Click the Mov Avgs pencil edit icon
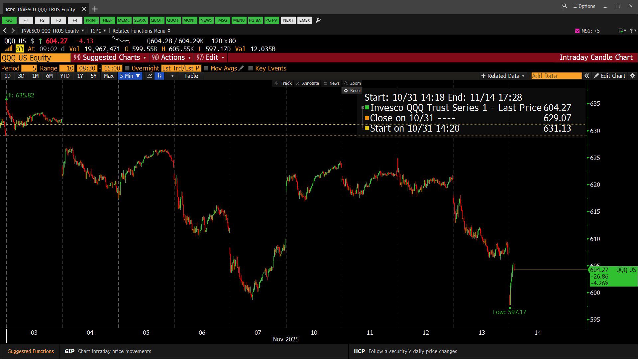This screenshot has height=359, width=638. coord(241,68)
